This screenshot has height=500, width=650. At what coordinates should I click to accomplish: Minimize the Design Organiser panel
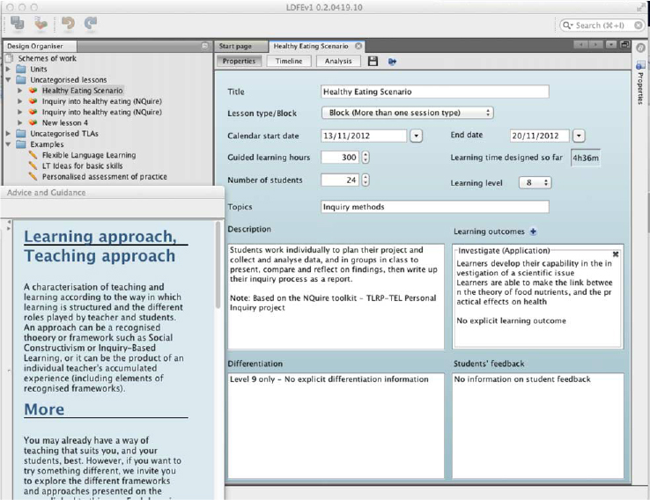(204, 46)
